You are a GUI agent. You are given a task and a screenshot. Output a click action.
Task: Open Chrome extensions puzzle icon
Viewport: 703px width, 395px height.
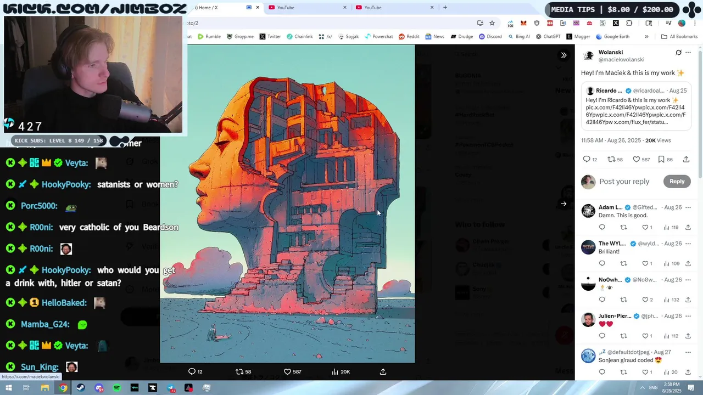[x=629, y=23]
